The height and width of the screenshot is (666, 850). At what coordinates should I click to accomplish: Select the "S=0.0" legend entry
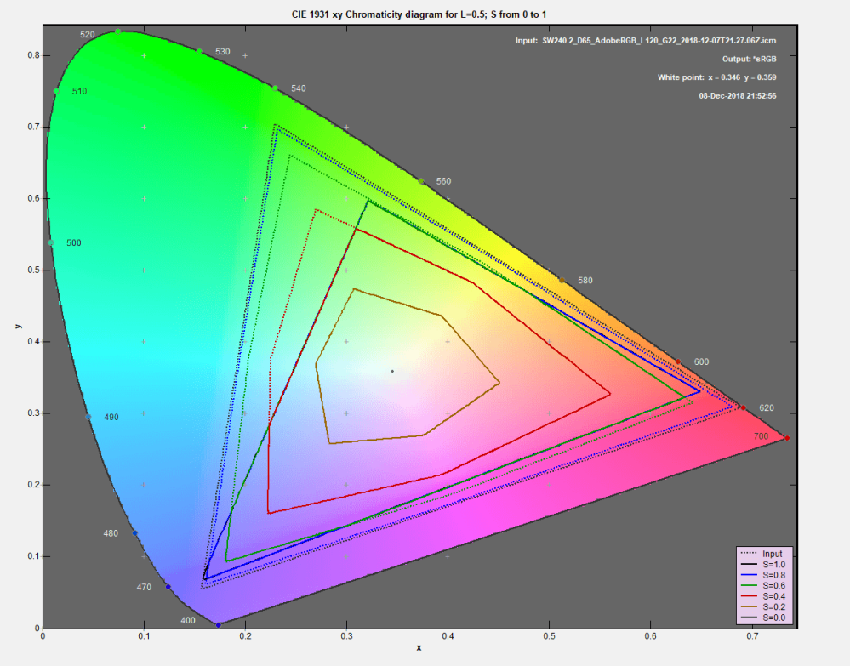pos(762,618)
